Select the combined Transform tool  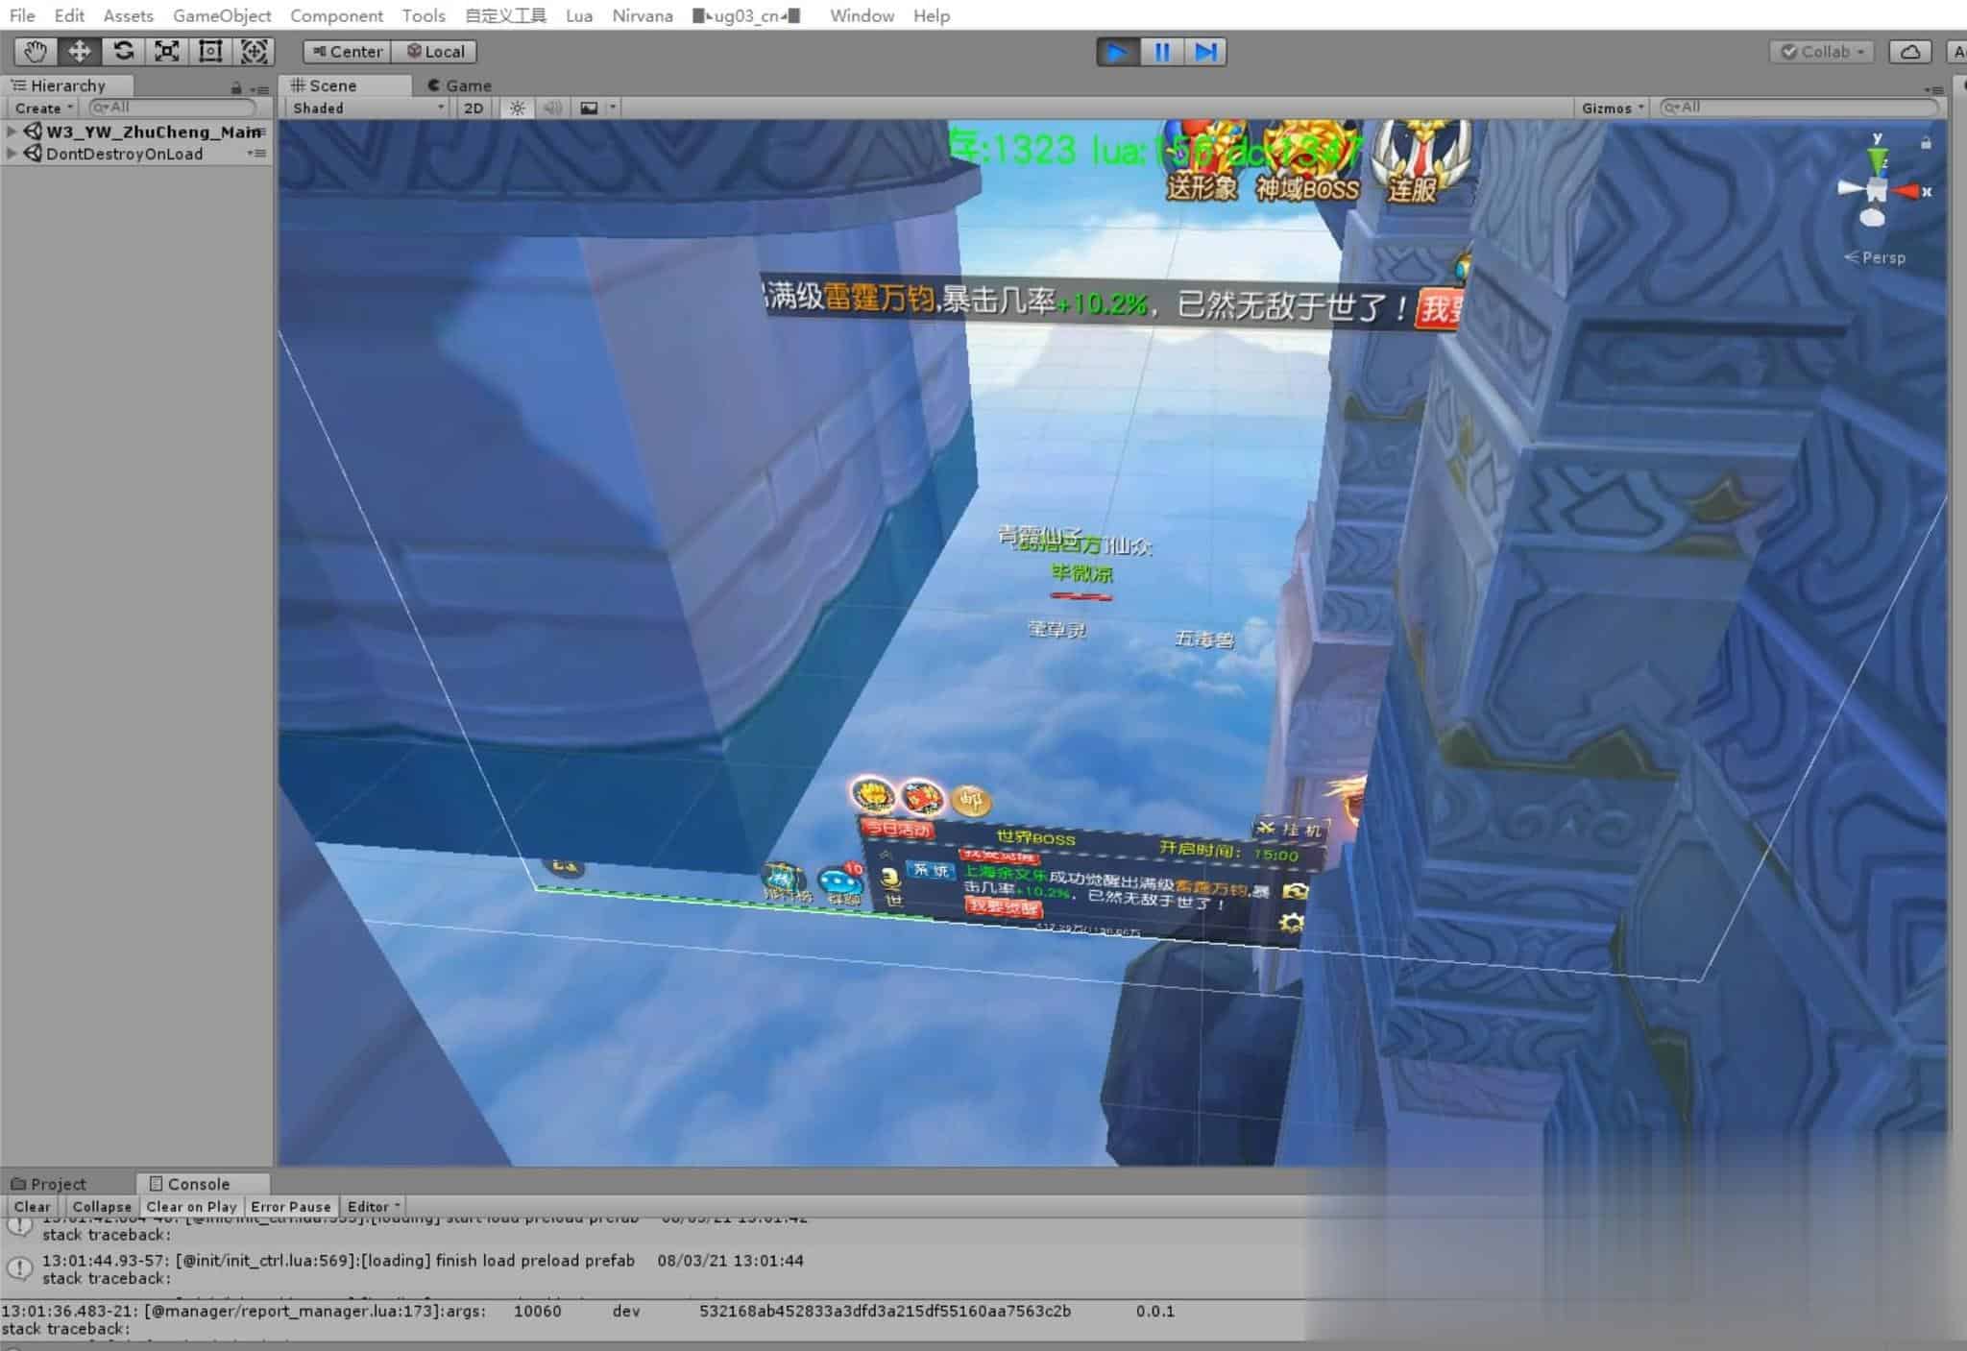click(x=254, y=52)
